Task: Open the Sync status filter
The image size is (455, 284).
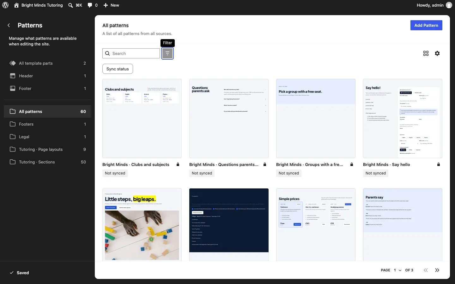Action: 118,69
